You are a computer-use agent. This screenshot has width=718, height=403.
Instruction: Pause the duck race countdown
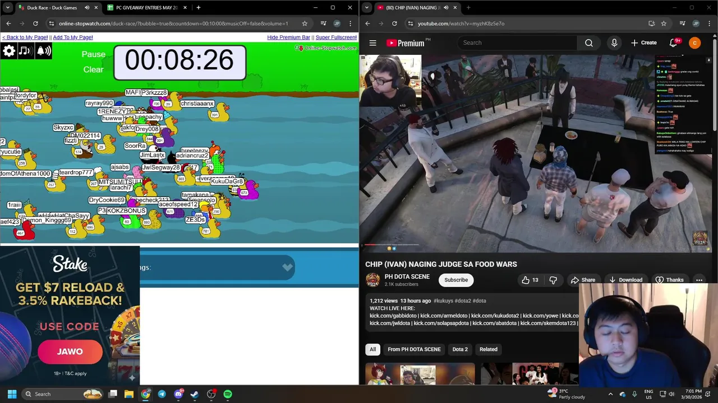pyautogui.click(x=93, y=54)
